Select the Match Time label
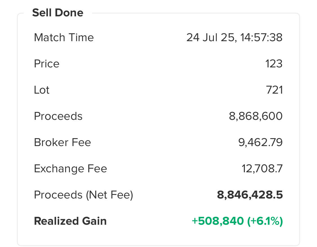The height and width of the screenshot is (247, 317). coord(64,38)
